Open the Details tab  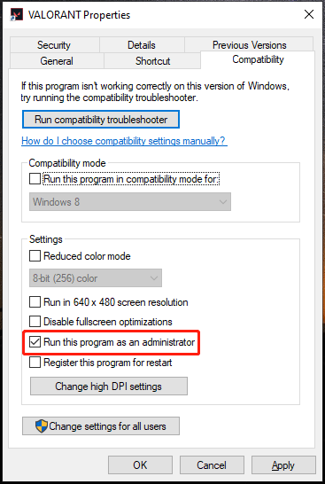point(142,45)
